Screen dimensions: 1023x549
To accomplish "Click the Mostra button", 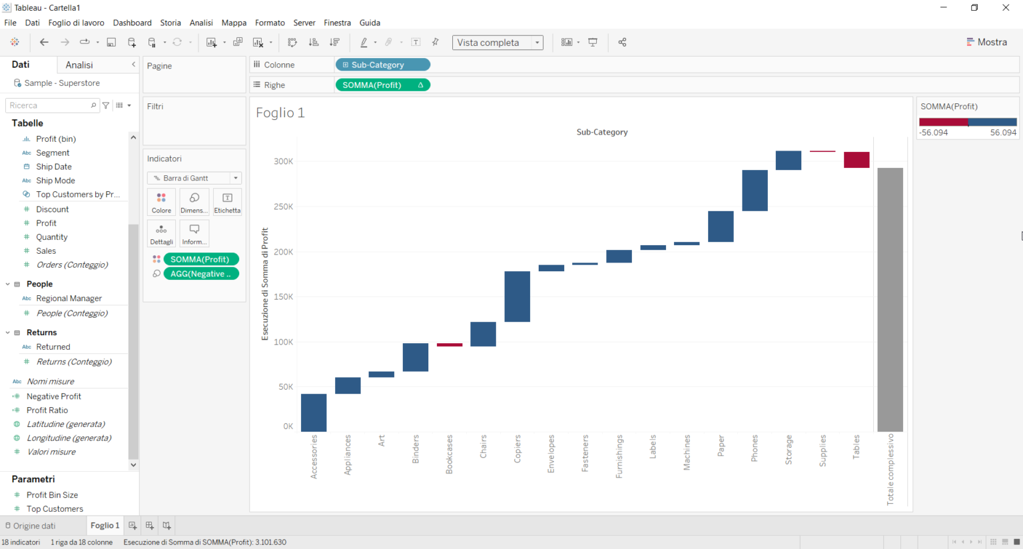I will [986, 41].
